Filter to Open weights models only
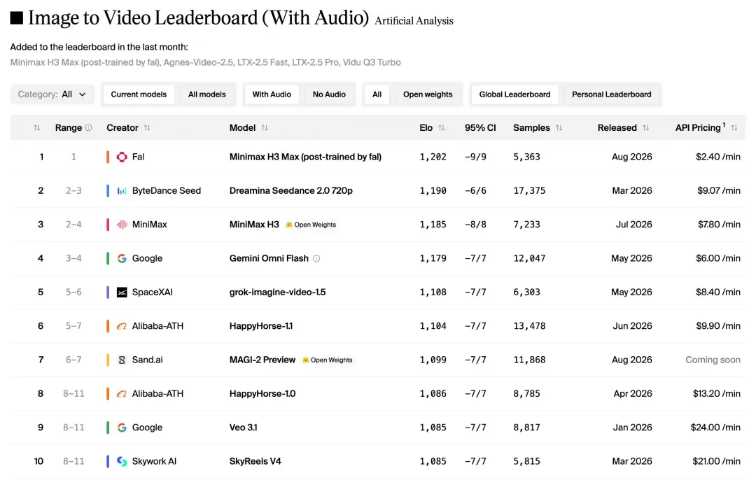The image size is (756, 480). point(428,94)
